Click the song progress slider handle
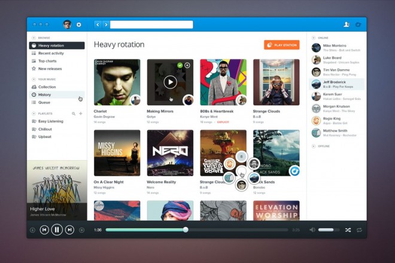 (x=186, y=230)
